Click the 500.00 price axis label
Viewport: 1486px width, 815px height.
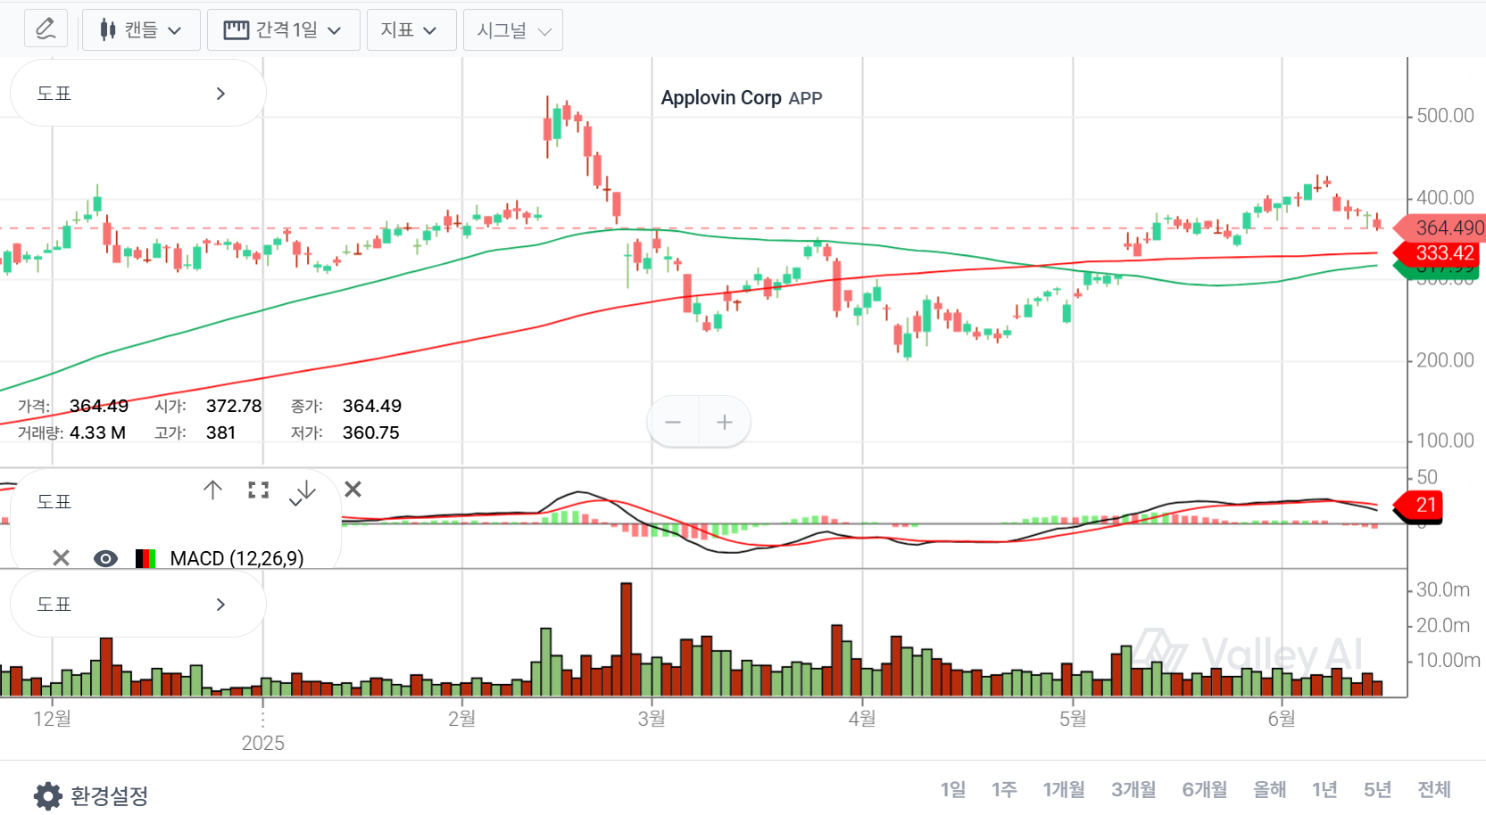point(1445,115)
